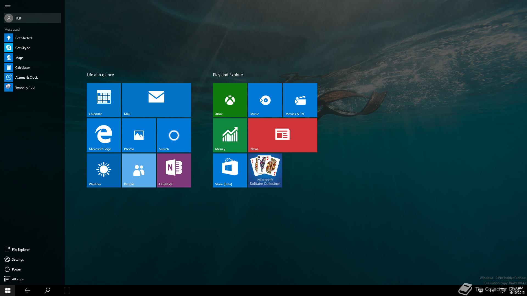Launch Snipping Tool from Most used

point(32,87)
